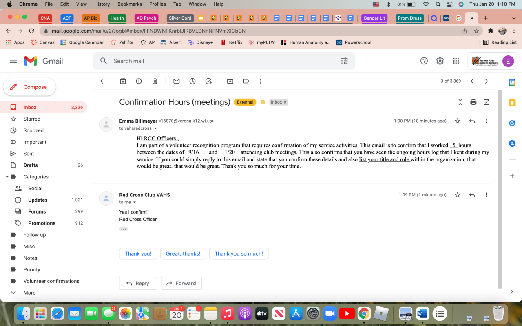Archive this conversation
The image size is (522, 326).
click(123, 81)
